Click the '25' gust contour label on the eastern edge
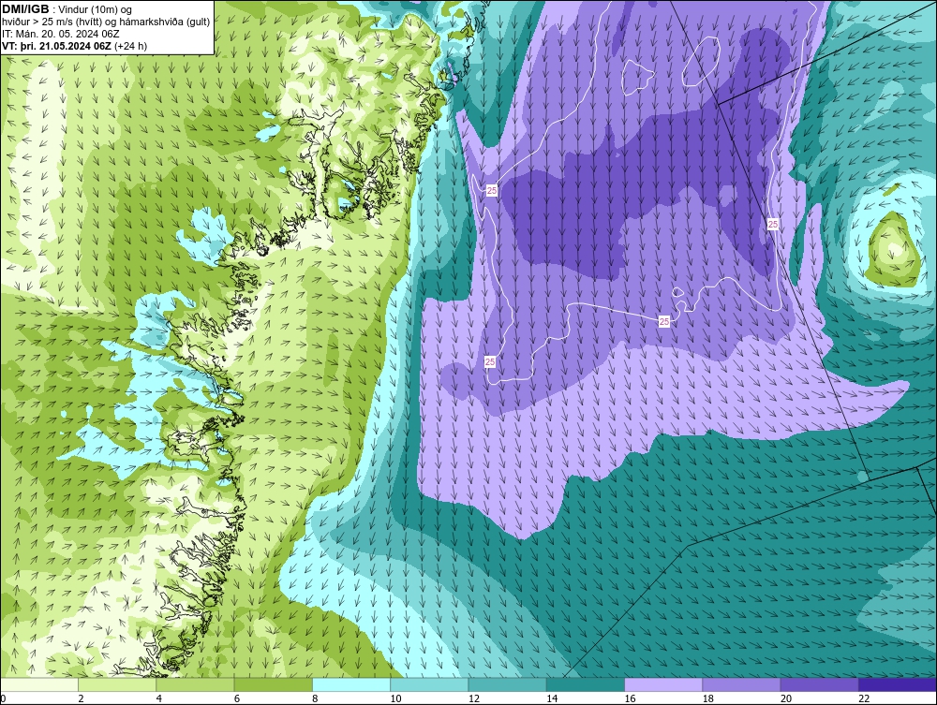Viewport: 937px width, 705px height. coord(773,225)
